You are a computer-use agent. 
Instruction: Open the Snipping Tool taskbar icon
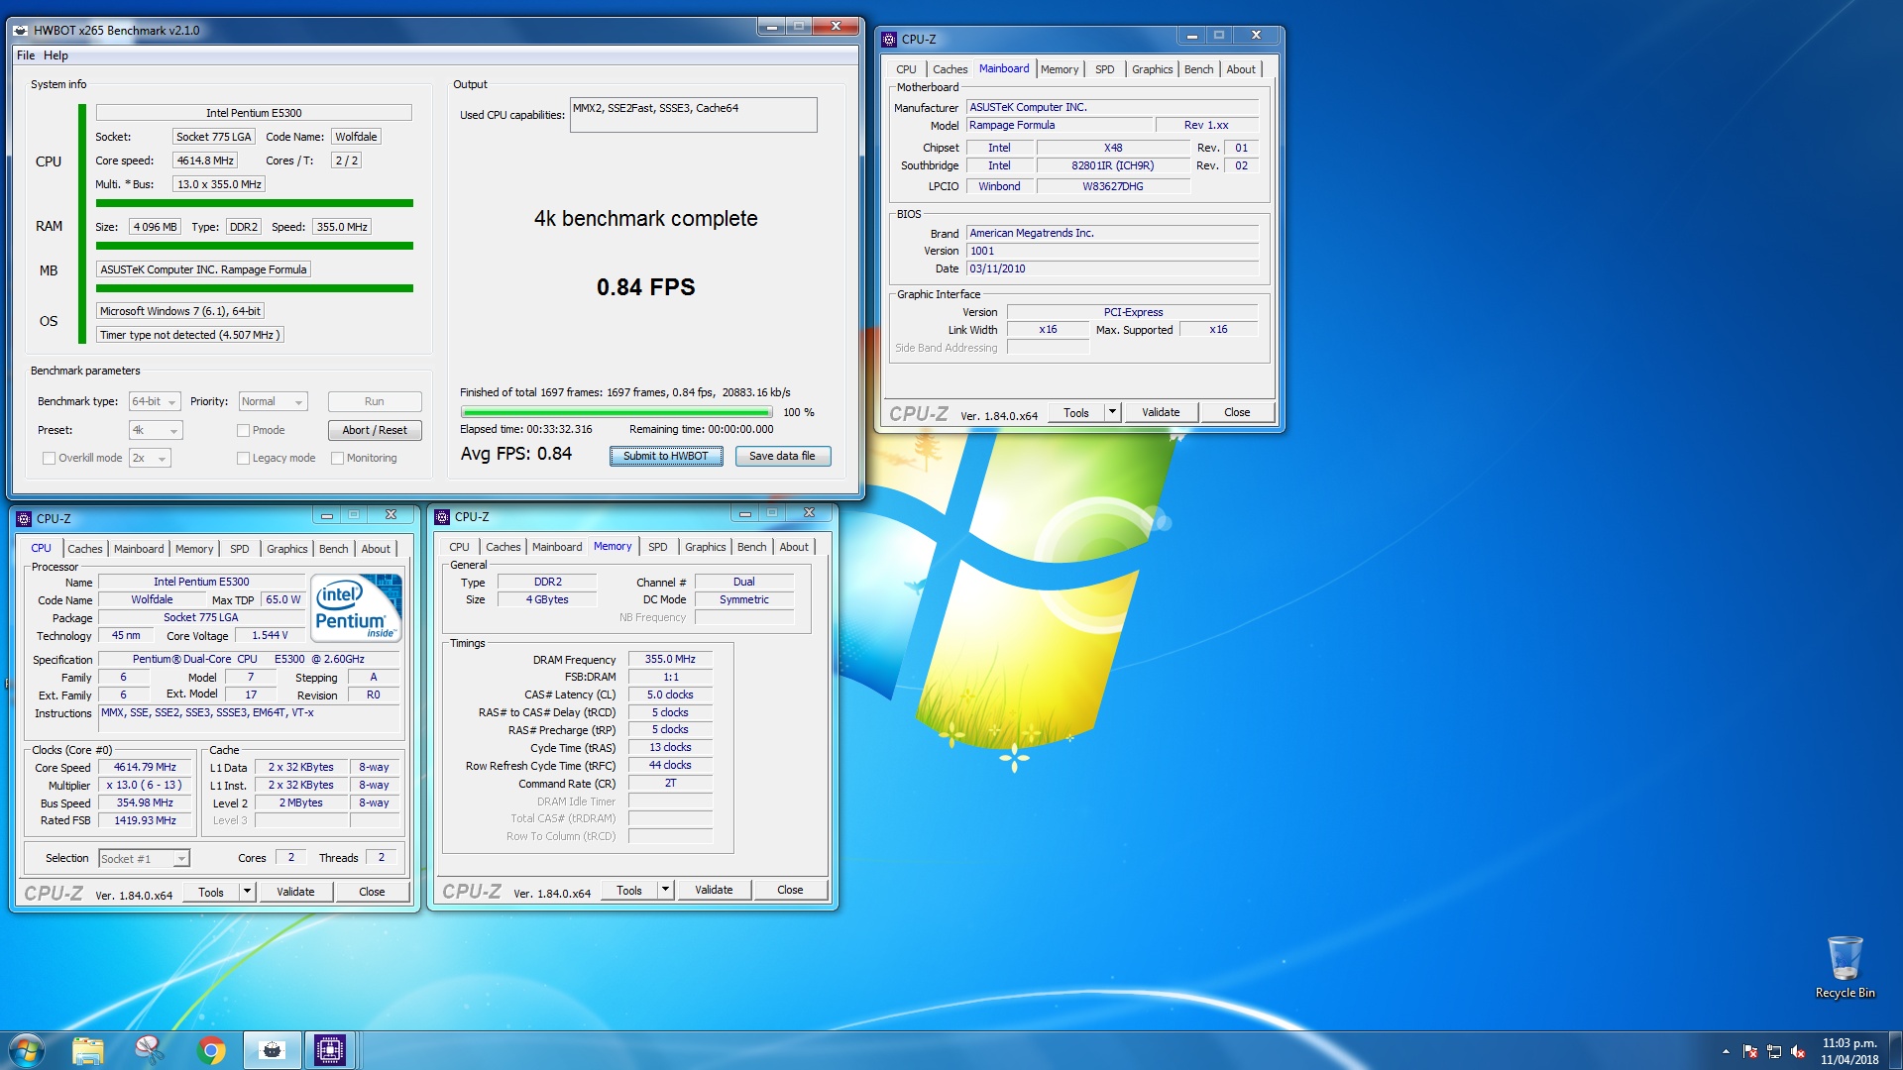(x=149, y=1050)
